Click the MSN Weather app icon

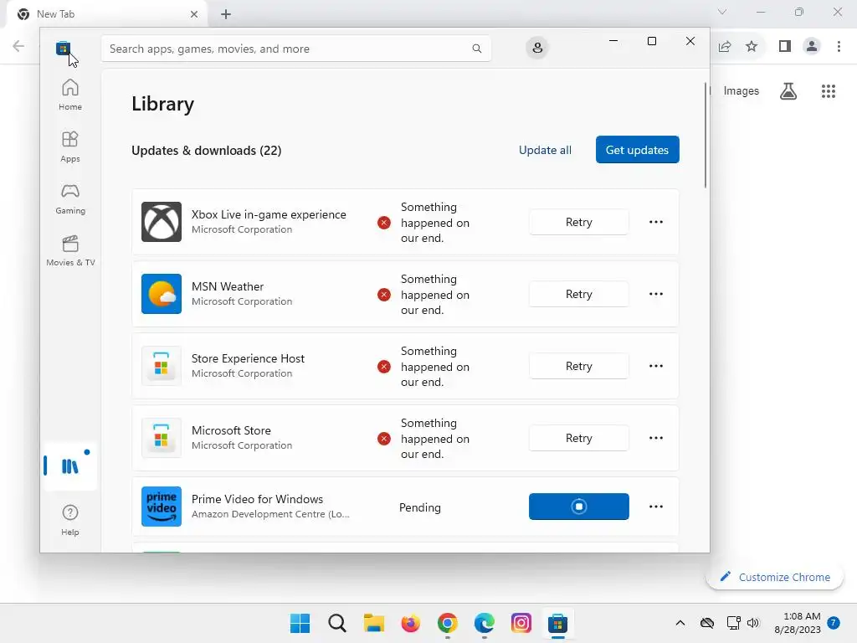[162, 294]
